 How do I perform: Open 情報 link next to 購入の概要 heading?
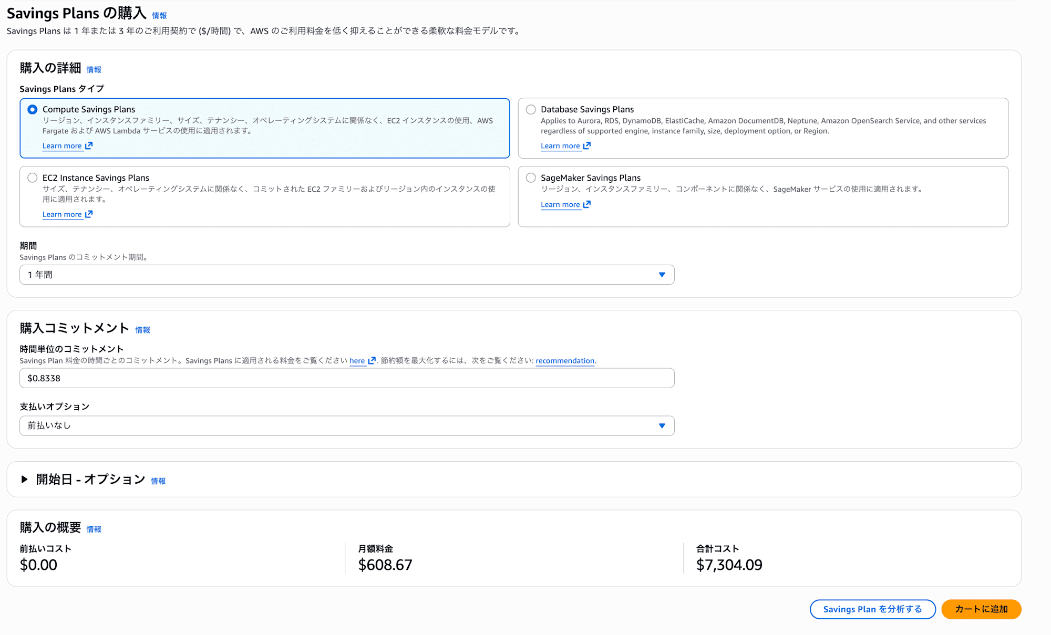pos(94,529)
